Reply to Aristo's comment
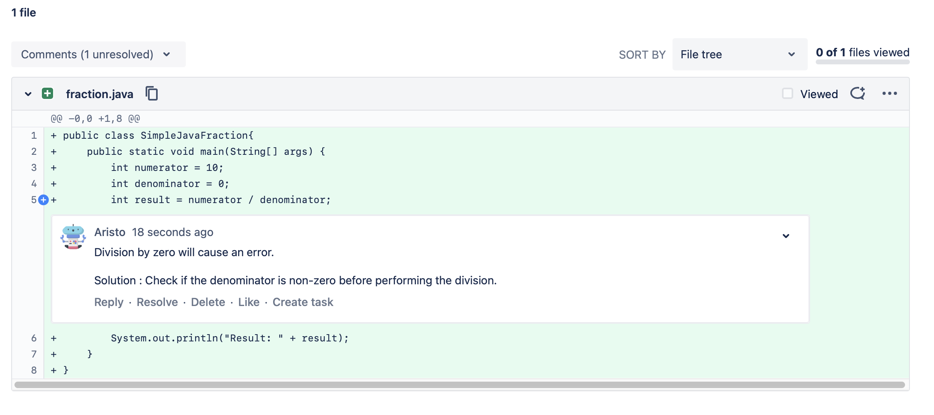 109,302
